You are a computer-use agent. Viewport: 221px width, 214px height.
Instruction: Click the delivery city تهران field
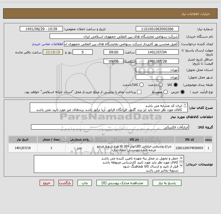point(157,77)
